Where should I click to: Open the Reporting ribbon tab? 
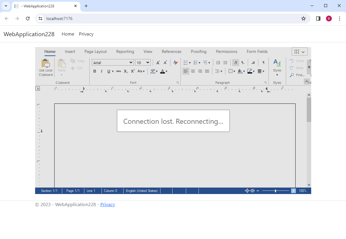[125, 52]
